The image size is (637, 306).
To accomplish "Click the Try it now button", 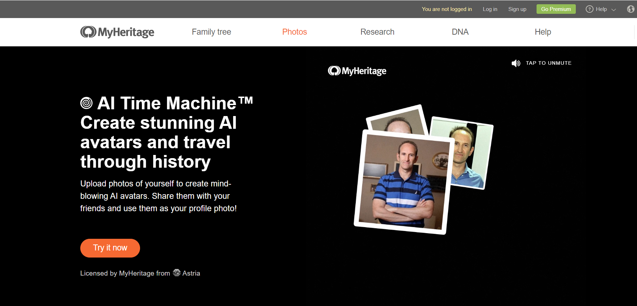I will point(110,248).
